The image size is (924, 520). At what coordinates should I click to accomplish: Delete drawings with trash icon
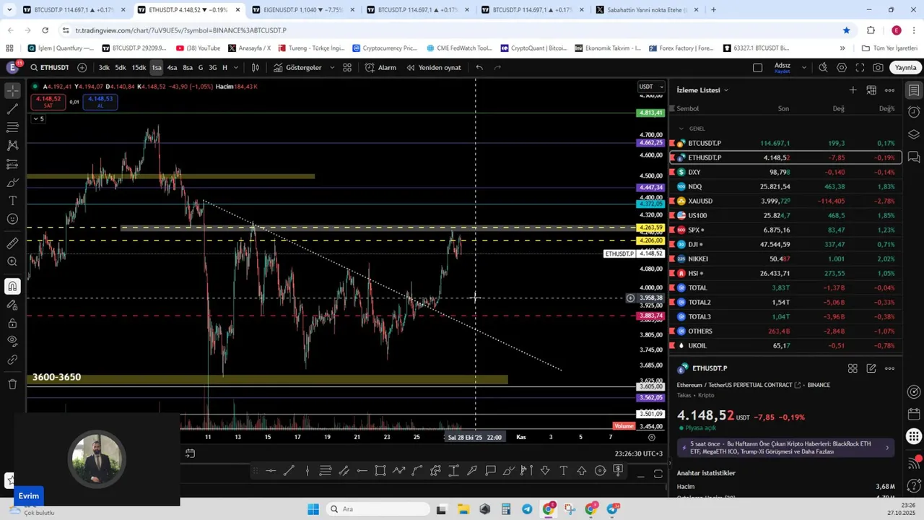coord(12,384)
